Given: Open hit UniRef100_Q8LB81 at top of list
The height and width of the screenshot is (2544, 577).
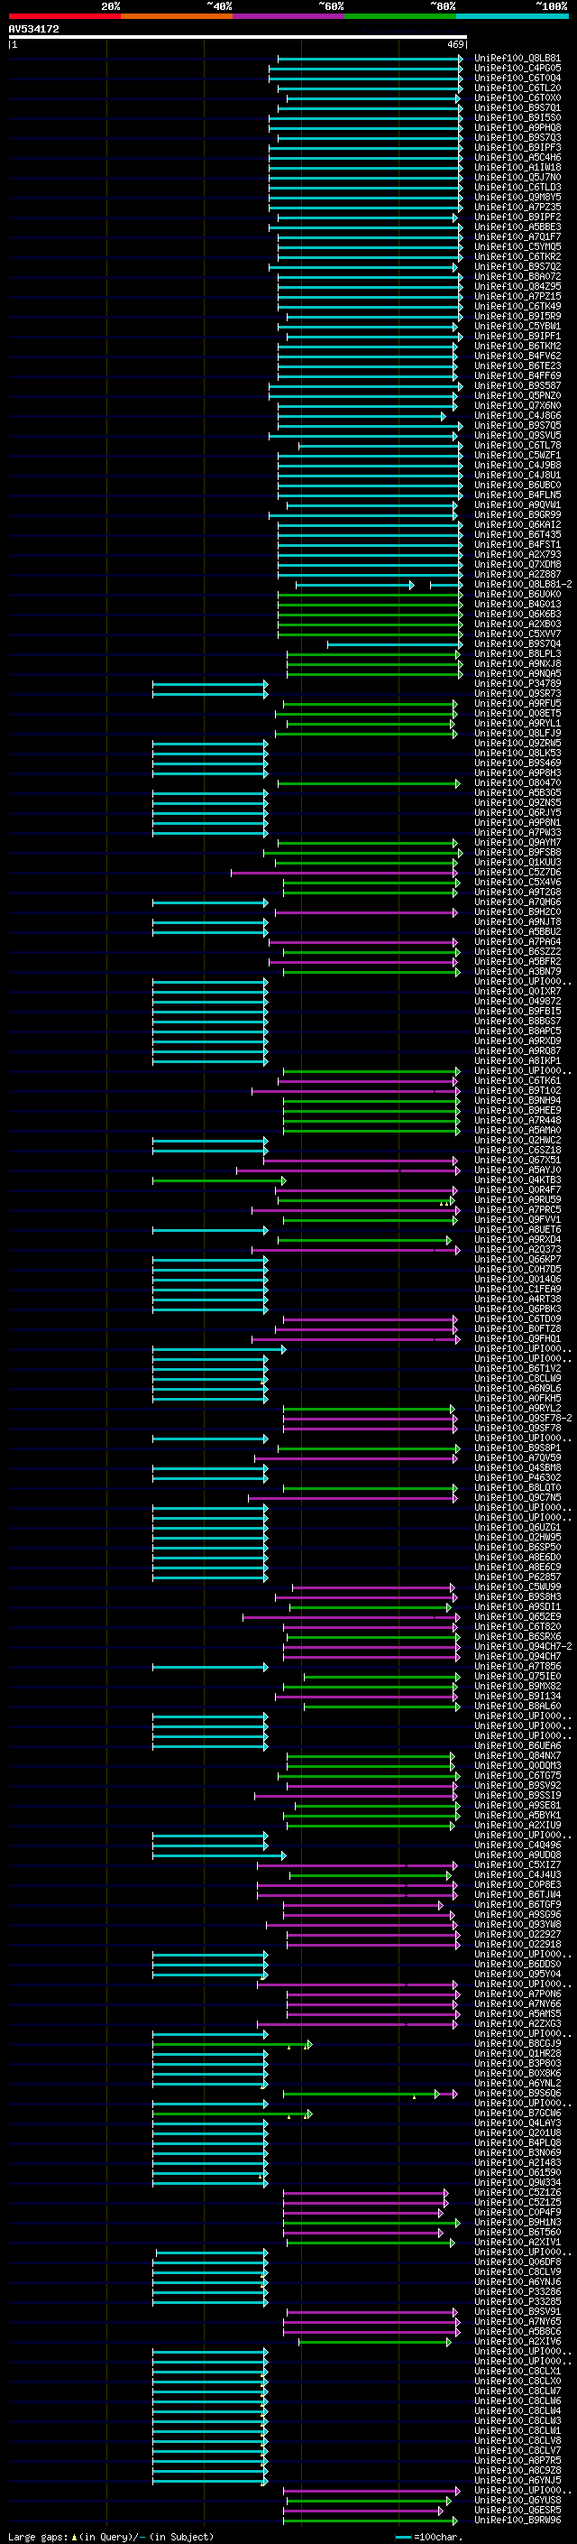Looking at the screenshot, I should click(x=517, y=59).
